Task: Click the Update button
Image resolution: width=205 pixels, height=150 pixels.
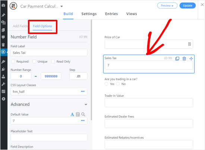Action: 187,6
